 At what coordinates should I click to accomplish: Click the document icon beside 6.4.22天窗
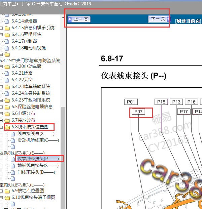[x=7, y=80]
